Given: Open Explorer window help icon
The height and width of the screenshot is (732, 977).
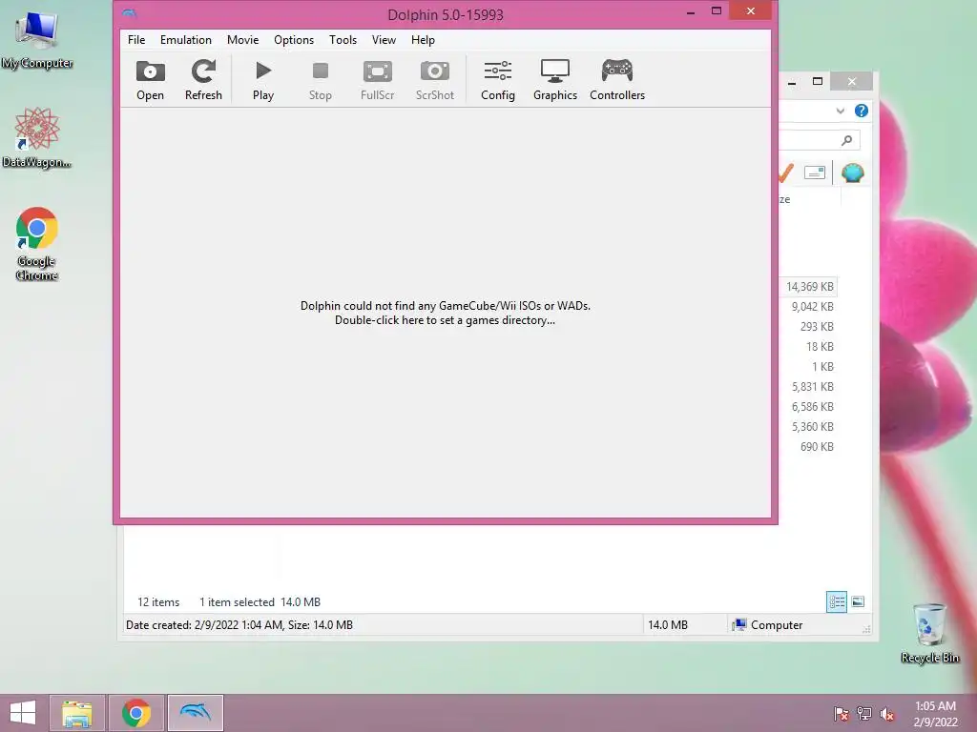Looking at the screenshot, I should point(862,111).
